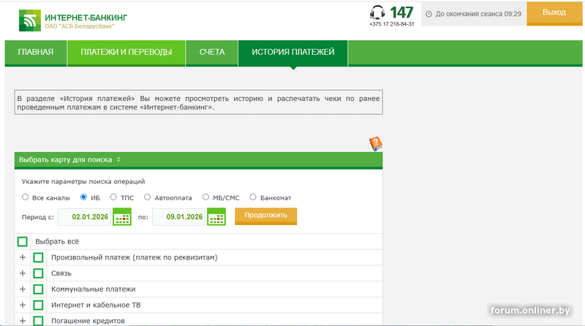The image size is (585, 326).
Task: Tick the 'Коммунальные платежи' checkbox
Action: point(38,289)
